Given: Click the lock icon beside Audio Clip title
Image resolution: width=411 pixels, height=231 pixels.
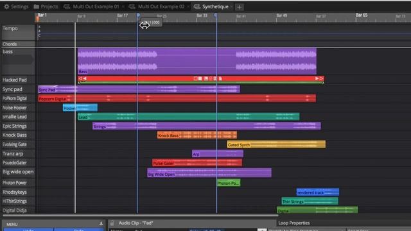Looking at the screenshot, I should point(112,223).
